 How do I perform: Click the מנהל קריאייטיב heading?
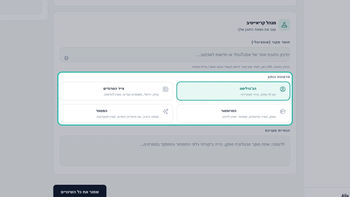(x=261, y=23)
